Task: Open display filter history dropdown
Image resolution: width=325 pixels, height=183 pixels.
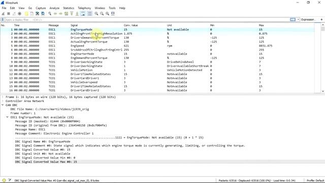Action: (298, 19)
